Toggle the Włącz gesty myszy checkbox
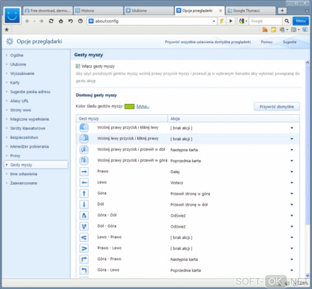 click(78, 66)
